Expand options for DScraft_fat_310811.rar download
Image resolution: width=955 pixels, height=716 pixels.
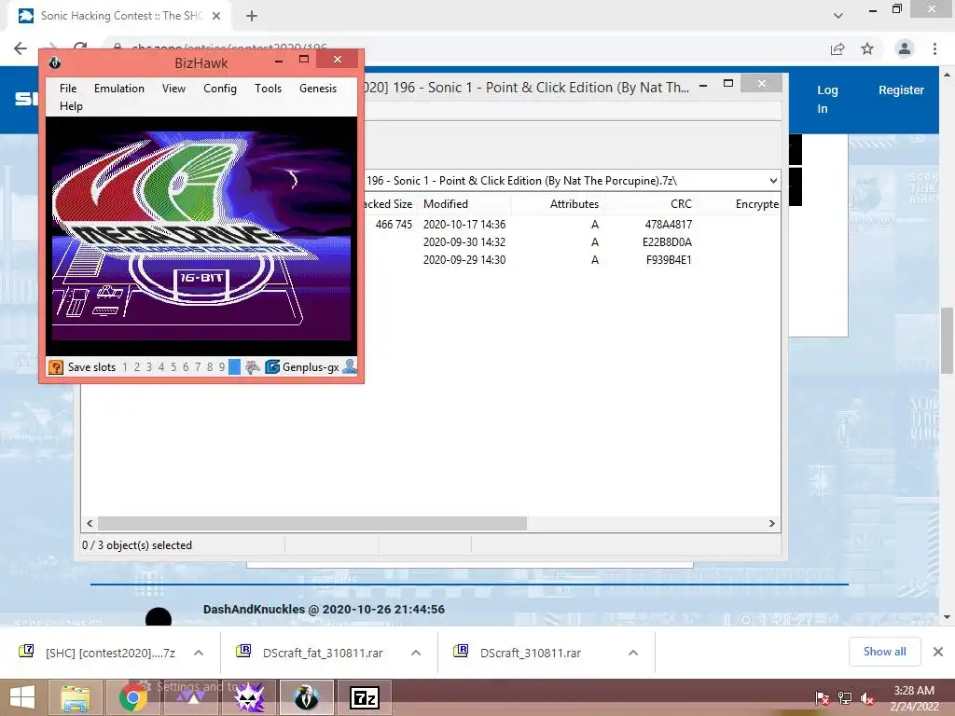416,653
